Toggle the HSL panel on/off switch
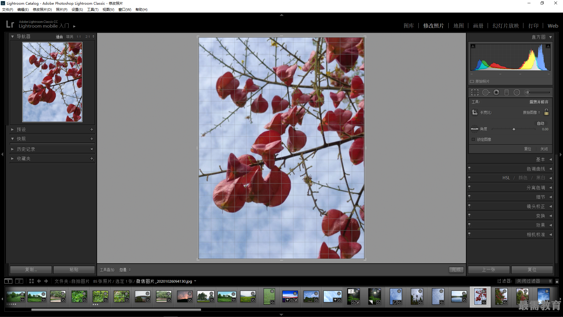 469,178
